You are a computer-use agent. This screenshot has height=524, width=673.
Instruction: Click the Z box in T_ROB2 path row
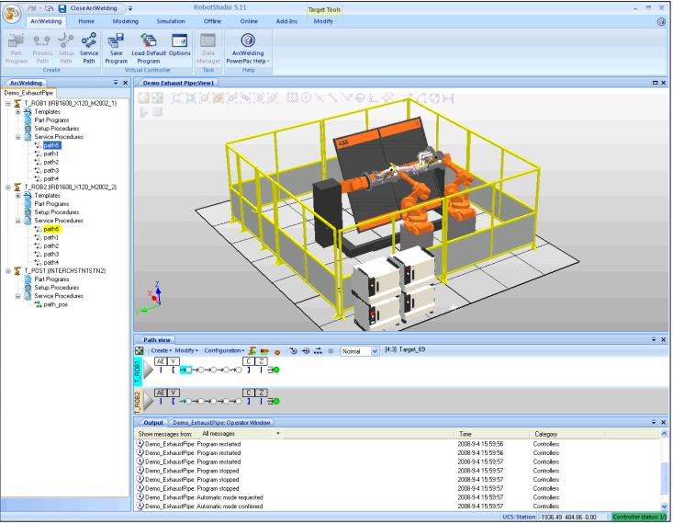pyautogui.click(x=261, y=393)
